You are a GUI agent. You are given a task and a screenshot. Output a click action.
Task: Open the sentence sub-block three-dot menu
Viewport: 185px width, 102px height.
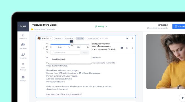tap(133, 48)
